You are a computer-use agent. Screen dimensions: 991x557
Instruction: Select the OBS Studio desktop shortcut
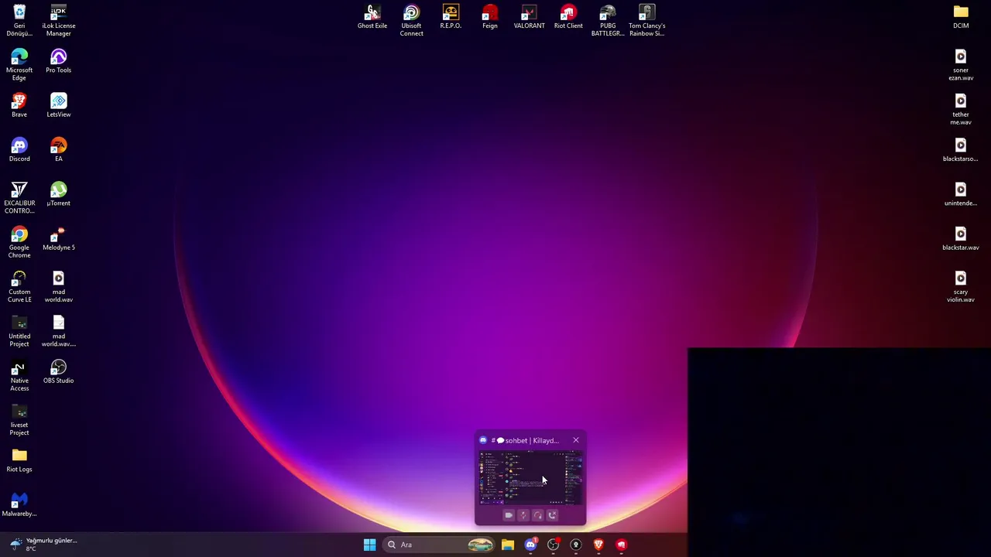[58, 371]
